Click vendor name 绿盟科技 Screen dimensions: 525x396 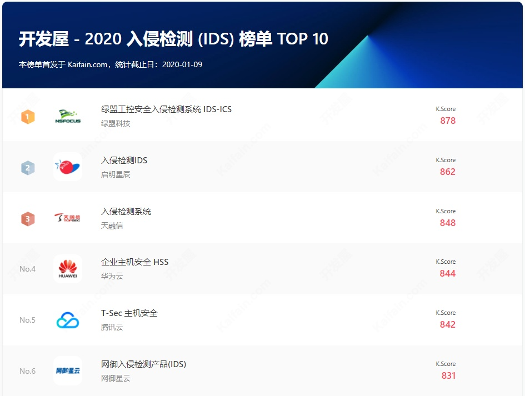116,123
